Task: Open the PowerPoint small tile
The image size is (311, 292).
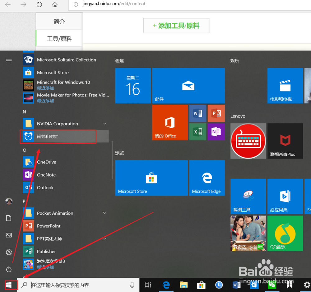Action: click(x=216, y=114)
